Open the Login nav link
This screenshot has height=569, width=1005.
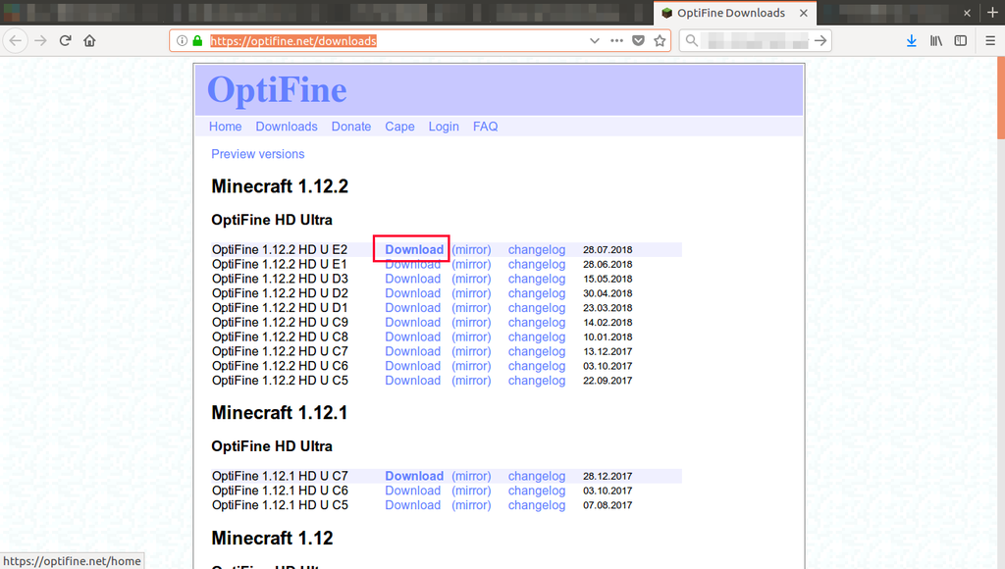444,127
